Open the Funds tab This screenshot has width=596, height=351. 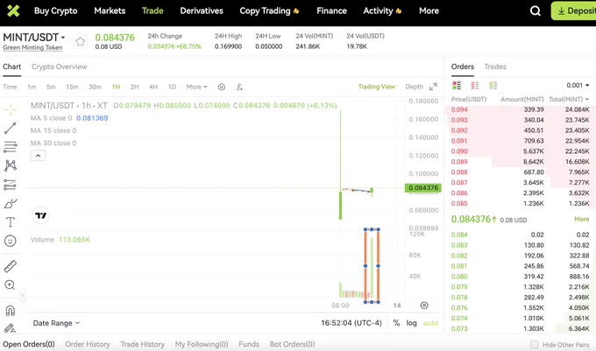click(249, 344)
